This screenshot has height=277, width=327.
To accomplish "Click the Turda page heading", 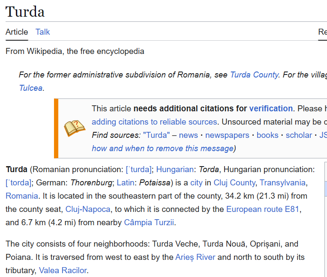I will tap(25, 12).
